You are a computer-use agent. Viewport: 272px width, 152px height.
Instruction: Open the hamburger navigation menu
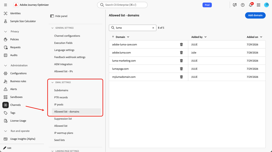click(5, 5)
